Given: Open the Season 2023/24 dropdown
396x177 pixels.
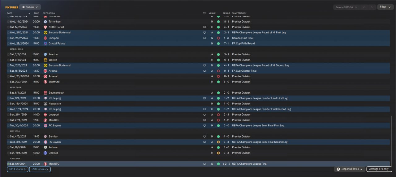Looking at the screenshot, I should coord(346,7).
